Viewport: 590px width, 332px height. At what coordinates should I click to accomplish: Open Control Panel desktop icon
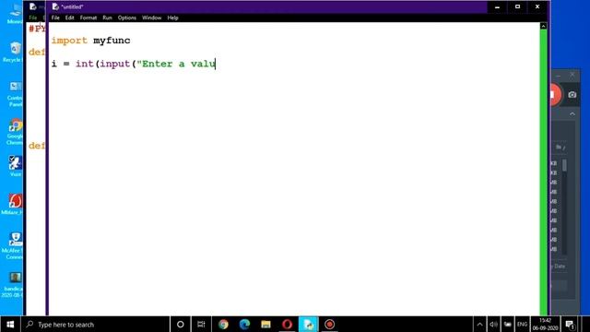(x=15, y=94)
